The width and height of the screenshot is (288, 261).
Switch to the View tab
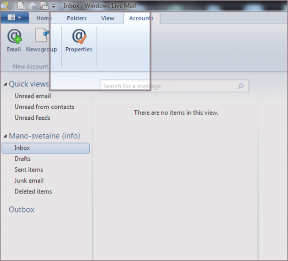pos(108,18)
